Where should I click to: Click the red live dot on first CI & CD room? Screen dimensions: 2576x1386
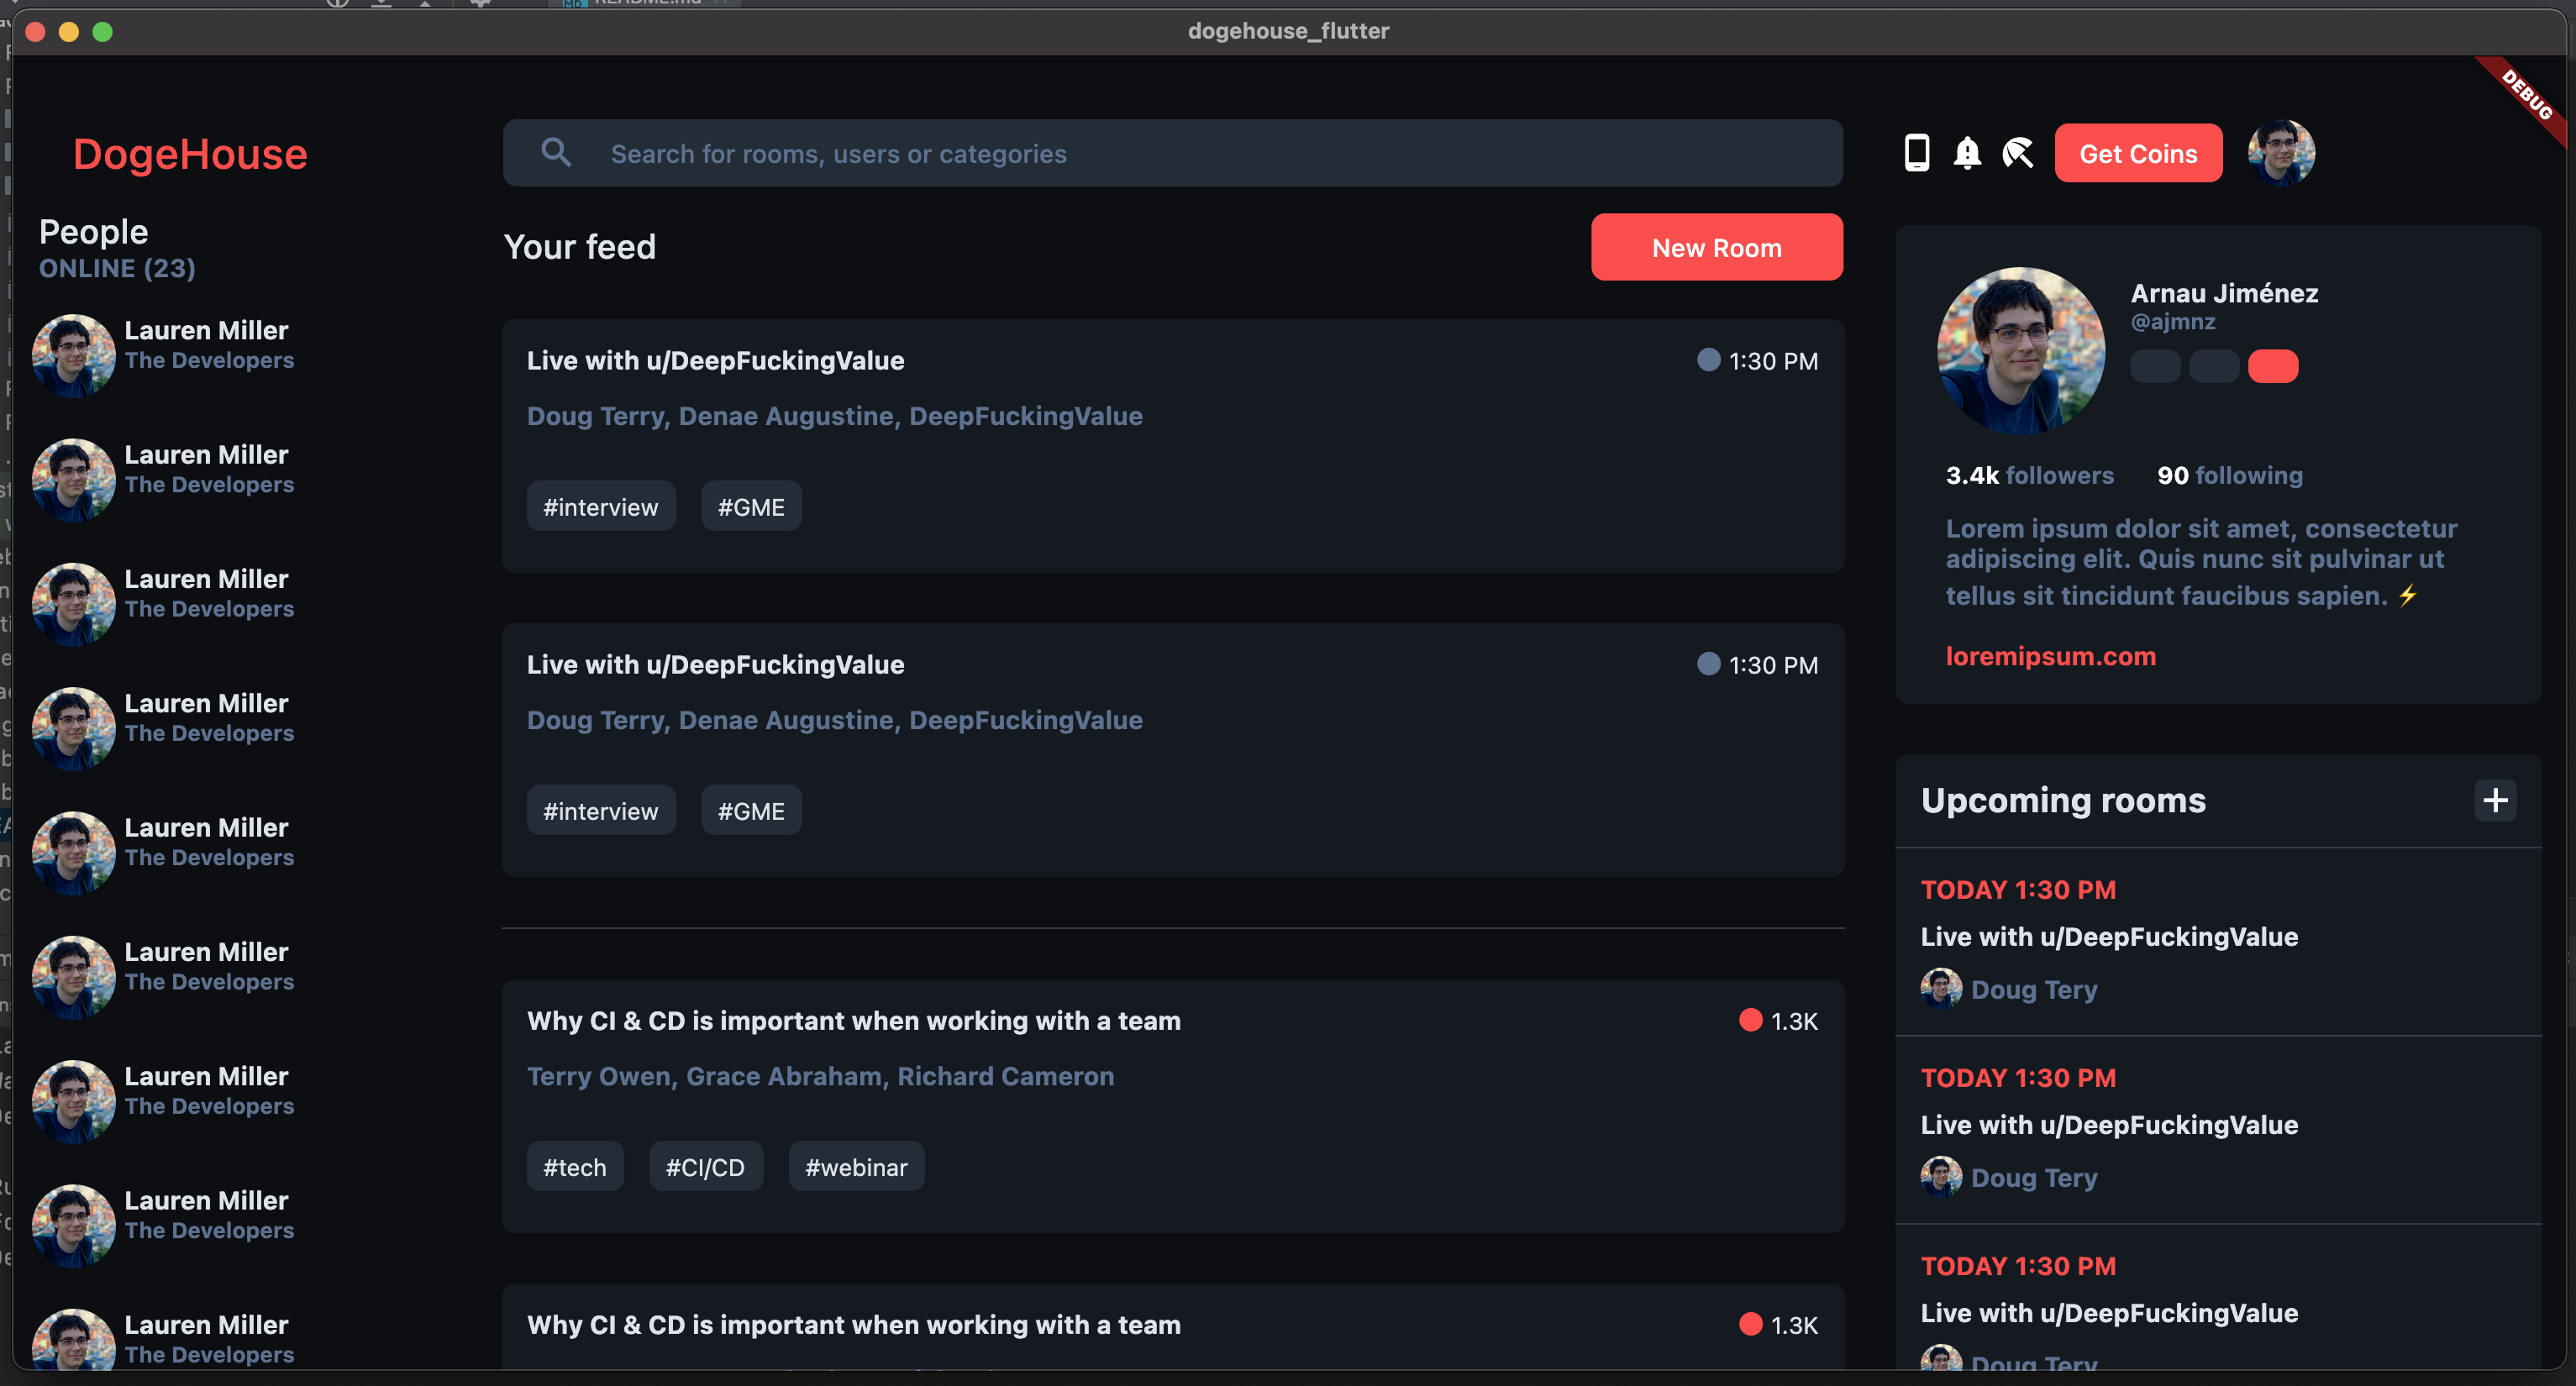point(1750,1020)
